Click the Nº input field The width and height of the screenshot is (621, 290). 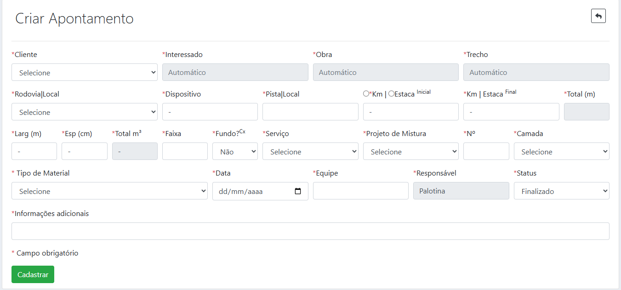pos(486,151)
